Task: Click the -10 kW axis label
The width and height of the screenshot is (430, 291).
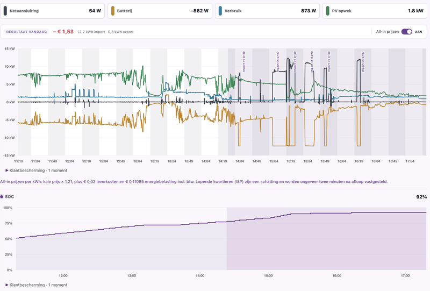Action: (x=9, y=138)
